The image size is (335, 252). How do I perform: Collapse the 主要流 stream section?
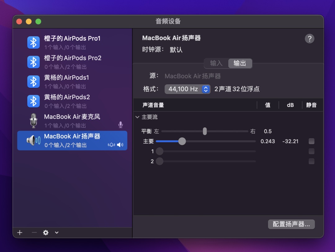[x=137, y=117]
